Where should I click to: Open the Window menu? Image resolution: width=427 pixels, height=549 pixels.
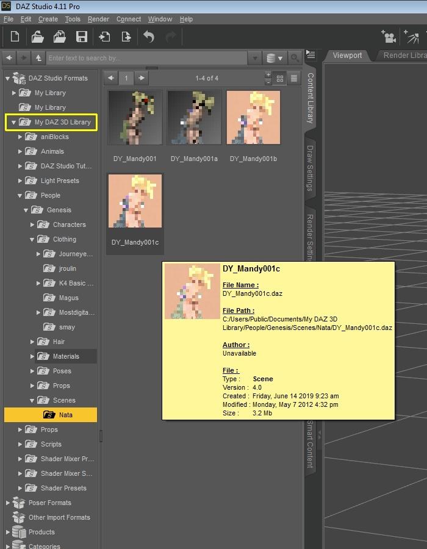click(160, 19)
